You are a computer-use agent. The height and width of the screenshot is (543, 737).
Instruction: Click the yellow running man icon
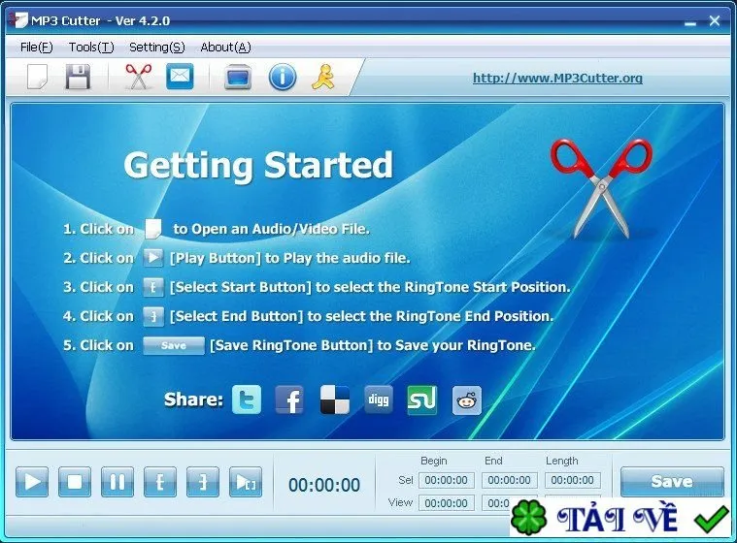tap(323, 77)
